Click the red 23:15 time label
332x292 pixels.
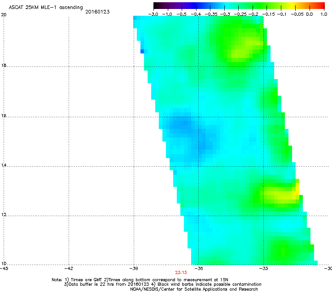(181, 273)
